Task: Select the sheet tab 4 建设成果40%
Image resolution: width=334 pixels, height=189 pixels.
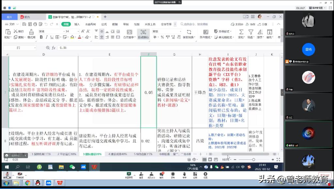Action: point(118,154)
